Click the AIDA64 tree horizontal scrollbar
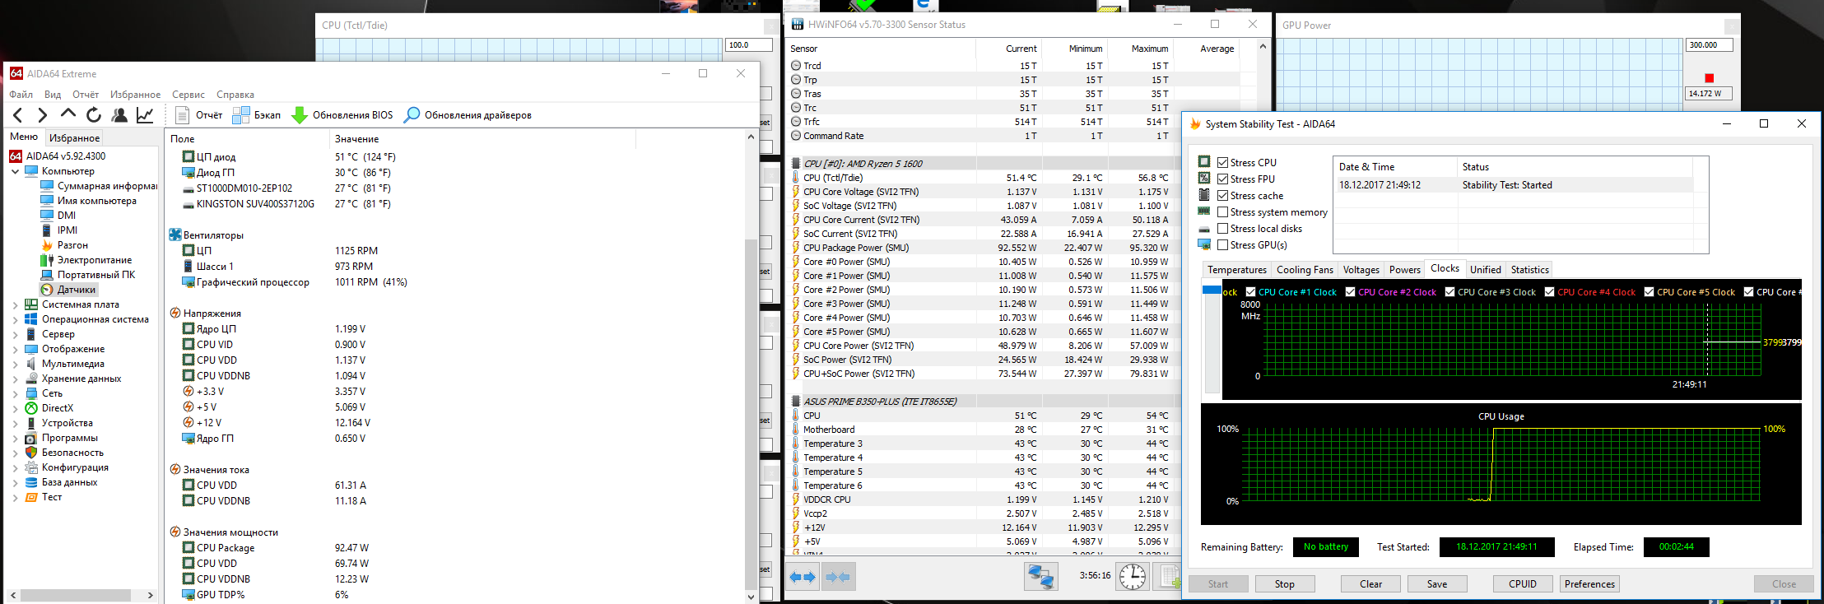The image size is (1824, 604). (75, 595)
